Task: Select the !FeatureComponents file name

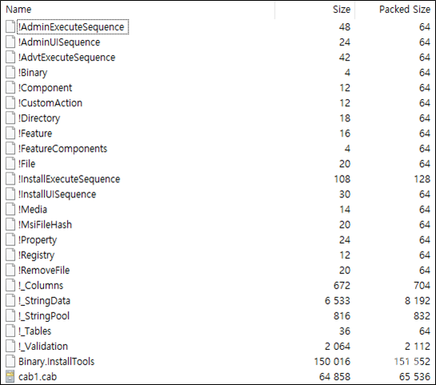Action: tap(63, 149)
